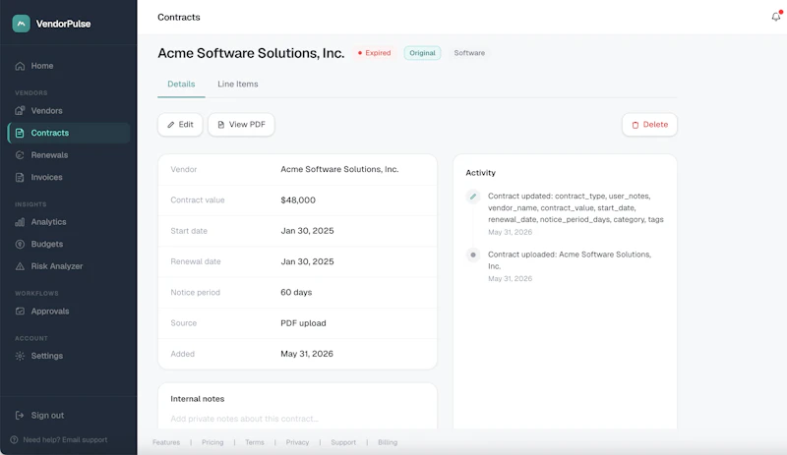Click the Contracts page title
The width and height of the screenshot is (787, 455).
(x=179, y=17)
